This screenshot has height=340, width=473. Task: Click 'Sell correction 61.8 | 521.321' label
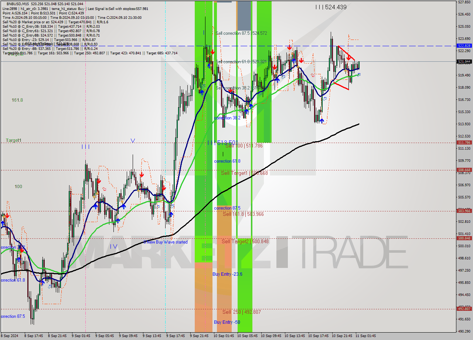point(241,62)
